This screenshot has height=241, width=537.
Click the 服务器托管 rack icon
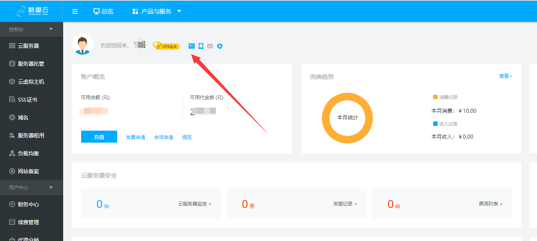(x=12, y=64)
